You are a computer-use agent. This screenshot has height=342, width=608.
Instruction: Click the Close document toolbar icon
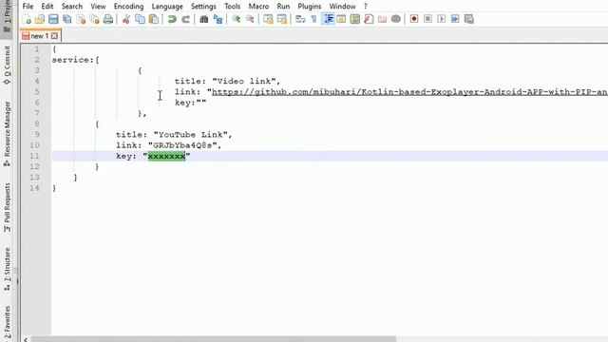(x=81, y=19)
